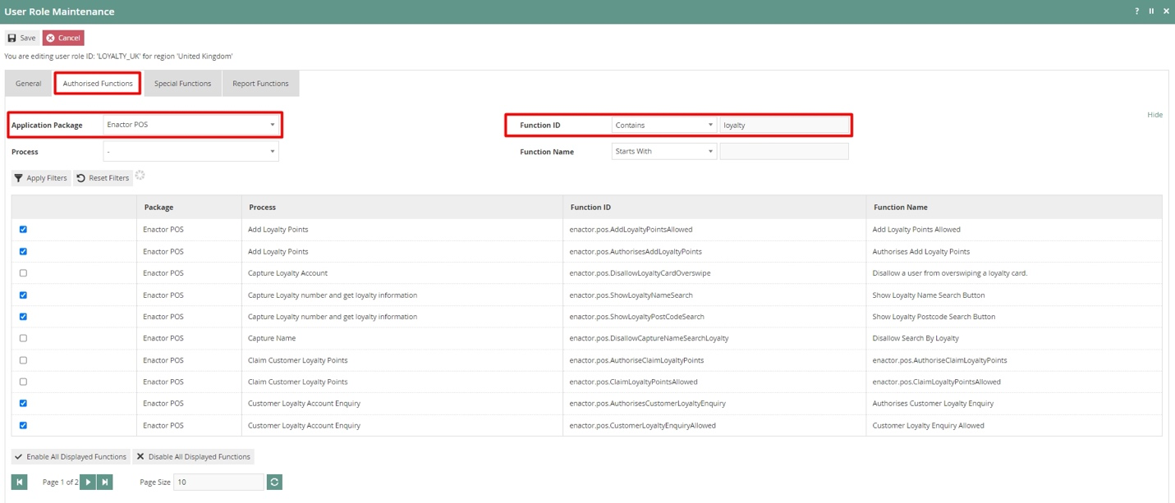This screenshot has height=503, width=1175.
Task: Open the next page using the arrow icon
Action: tap(88, 482)
